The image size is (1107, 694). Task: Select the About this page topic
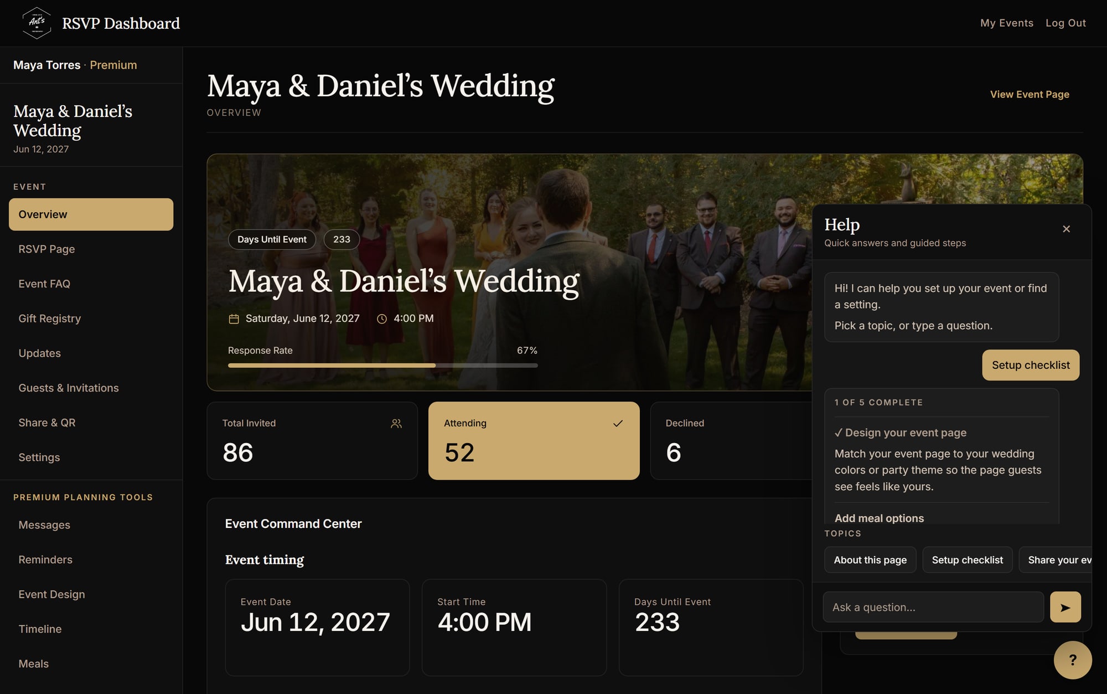coord(870,560)
